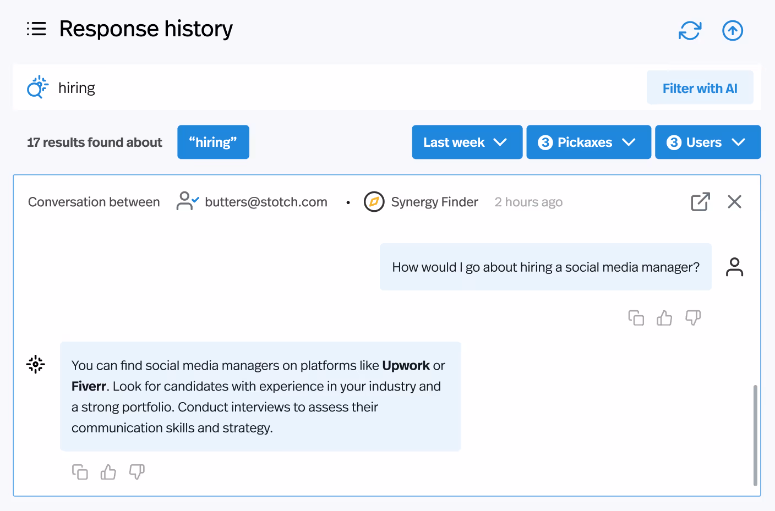Screen dimensions: 775x511
Task: Click the list menu icon beside Response history
Action: 36,29
